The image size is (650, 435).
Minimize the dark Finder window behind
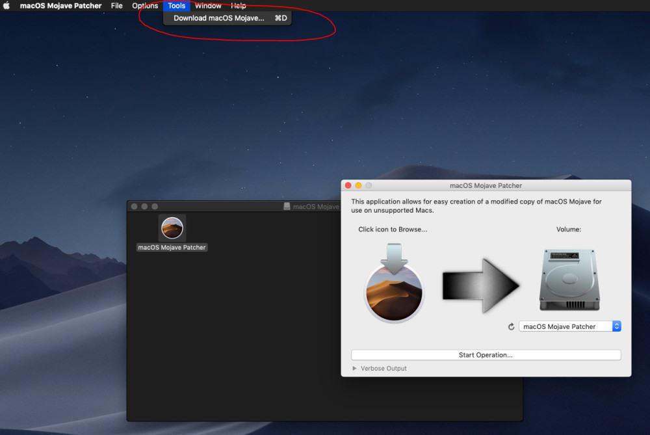point(144,206)
